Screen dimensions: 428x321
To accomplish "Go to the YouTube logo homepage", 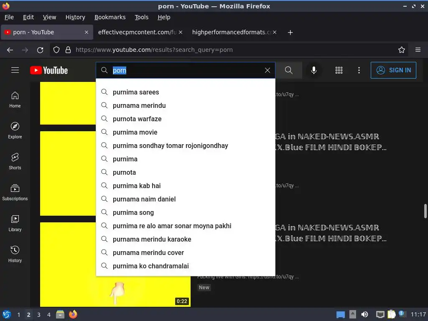I will (x=49, y=70).
